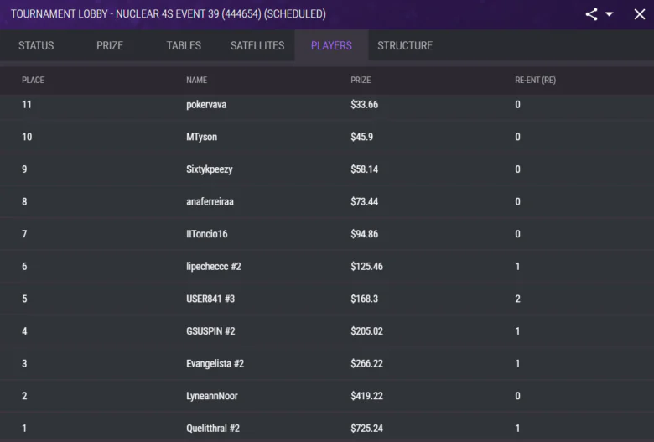Select player MTyson

coord(201,137)
